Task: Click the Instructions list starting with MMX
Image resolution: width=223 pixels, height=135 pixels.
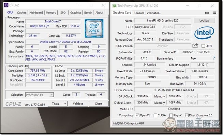Action: point(65,58)
